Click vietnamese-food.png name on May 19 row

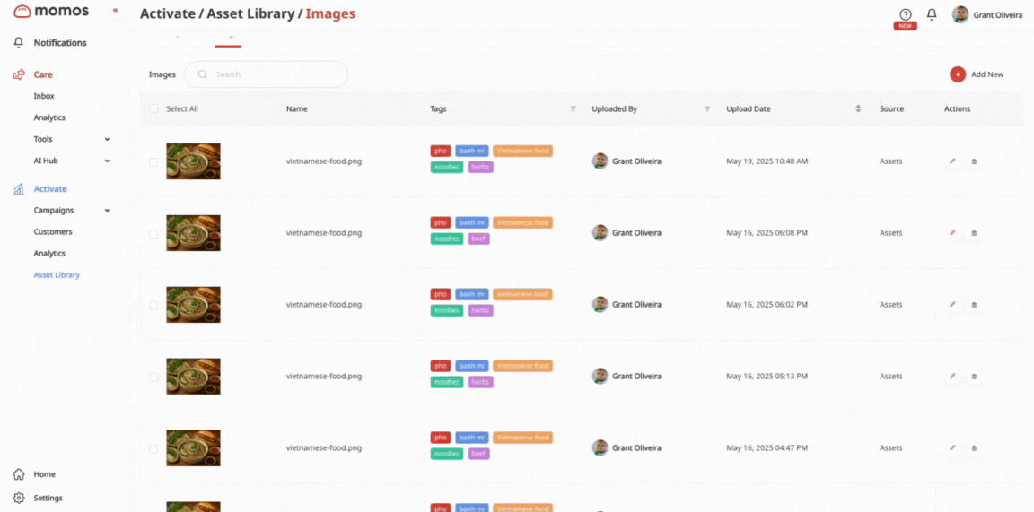(x=324, y=161)
